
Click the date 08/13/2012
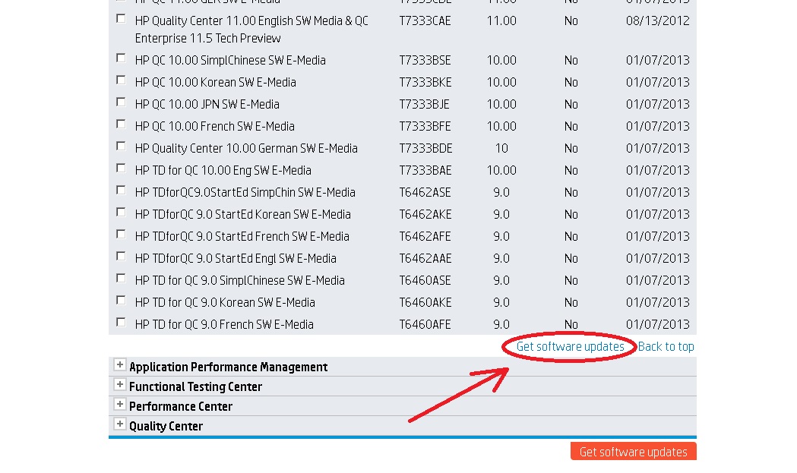coord(658,20)
